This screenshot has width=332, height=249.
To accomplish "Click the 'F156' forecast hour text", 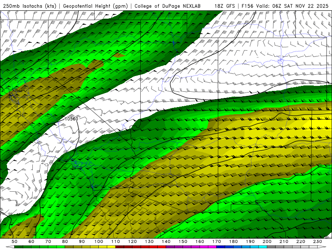I will (247, 6).
